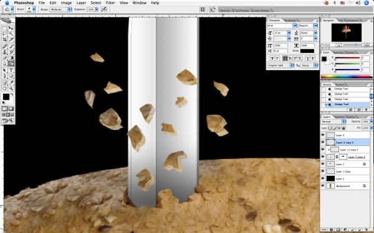Hide the Layer 1 layer

pyautogui.click(x=323, y=164)
